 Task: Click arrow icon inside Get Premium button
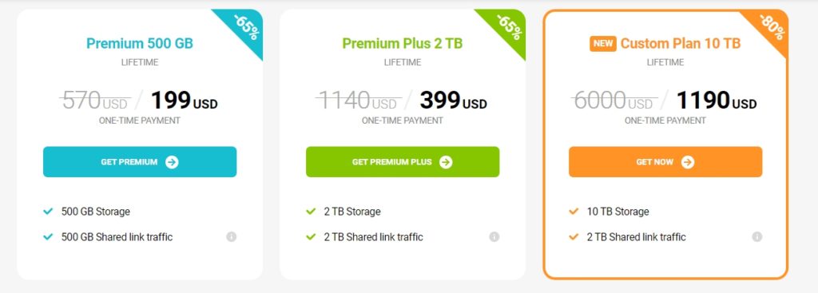click(x=173, y=162)
